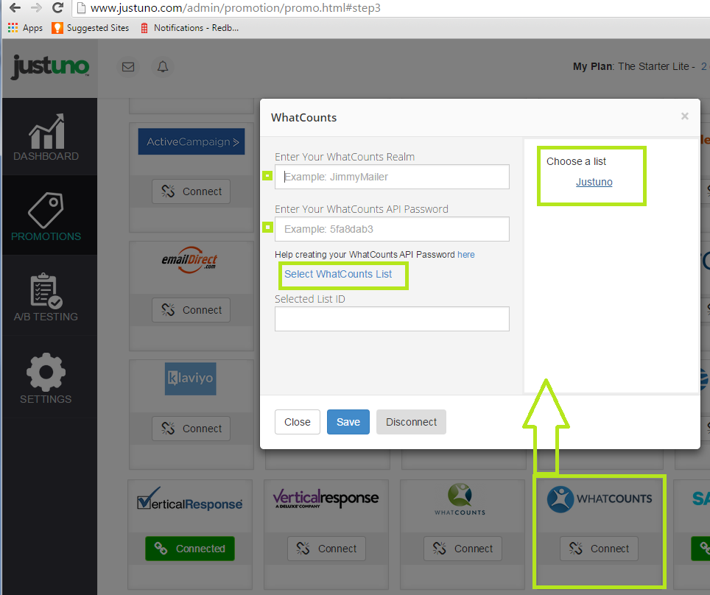The image size is (710, 595).
Task: Open Dashboard from the sidebar
Action: [x=46, y=138]
